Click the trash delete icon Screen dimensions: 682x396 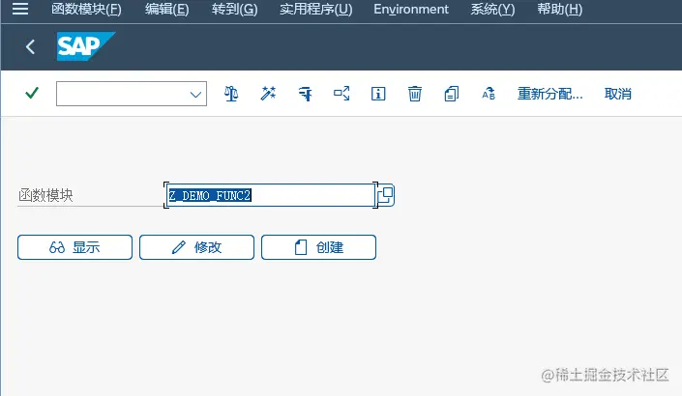(x=414, y=94)
